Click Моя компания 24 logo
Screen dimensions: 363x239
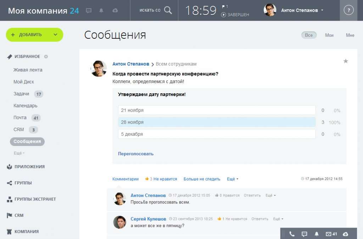coord(43,11)
